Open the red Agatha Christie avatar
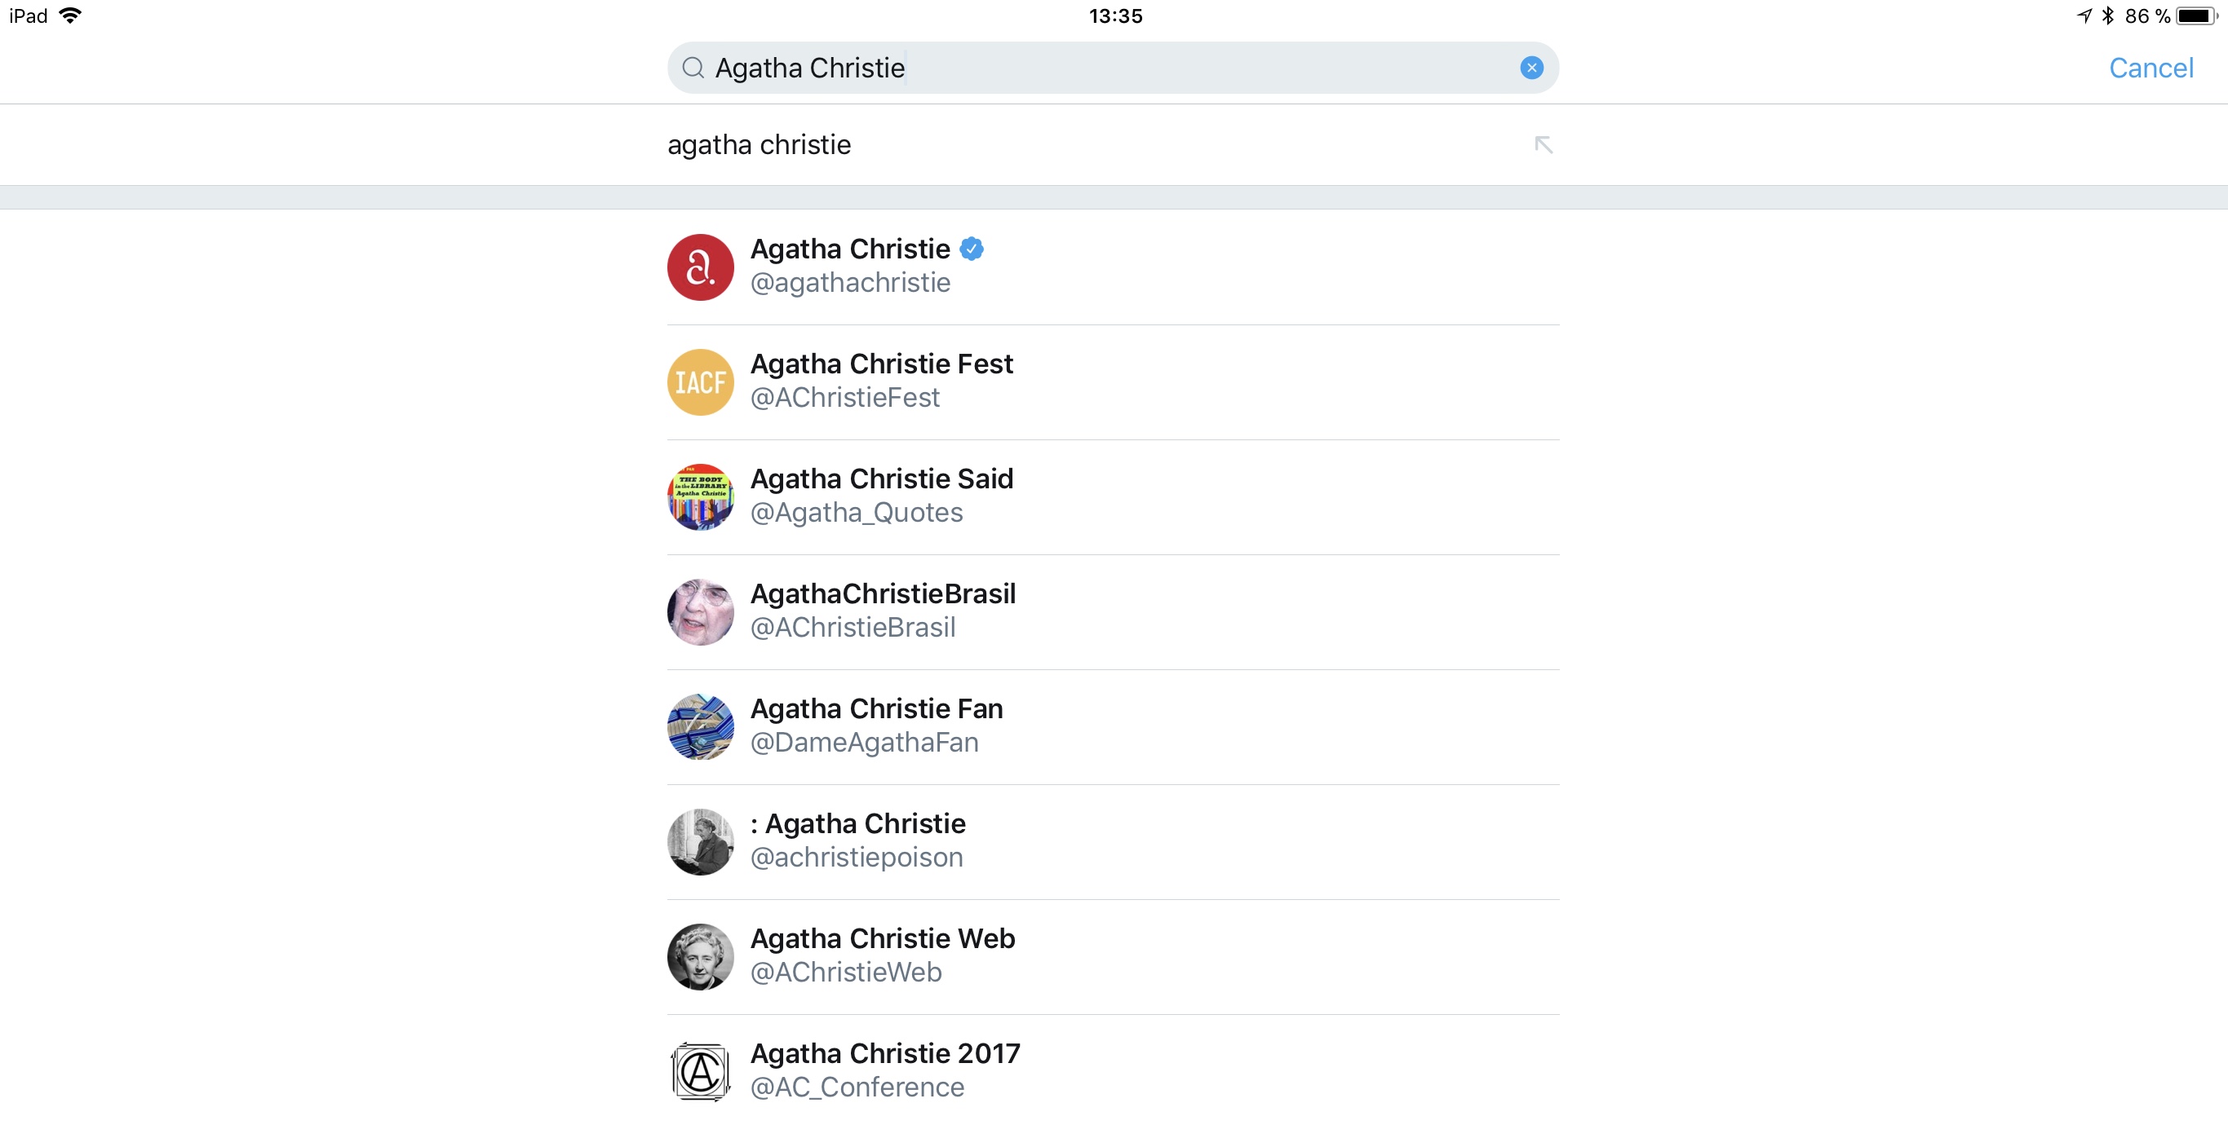 (701, 267)
